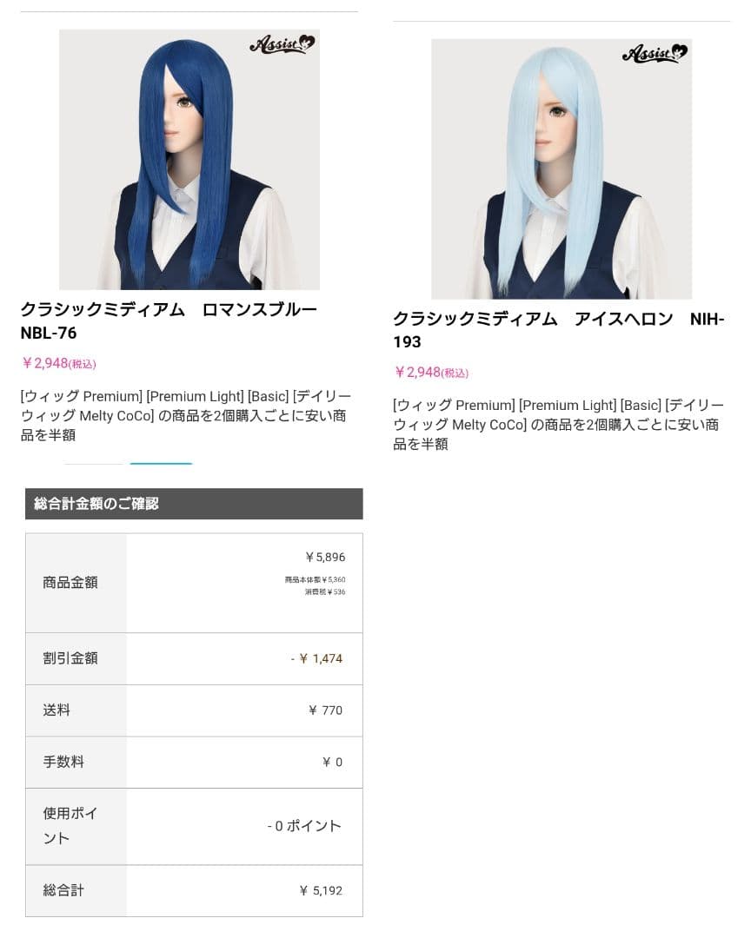Screen dimensions: 751x938
Task: Click the Assist logo on ice-blue wig image
Action: [655, 53]
